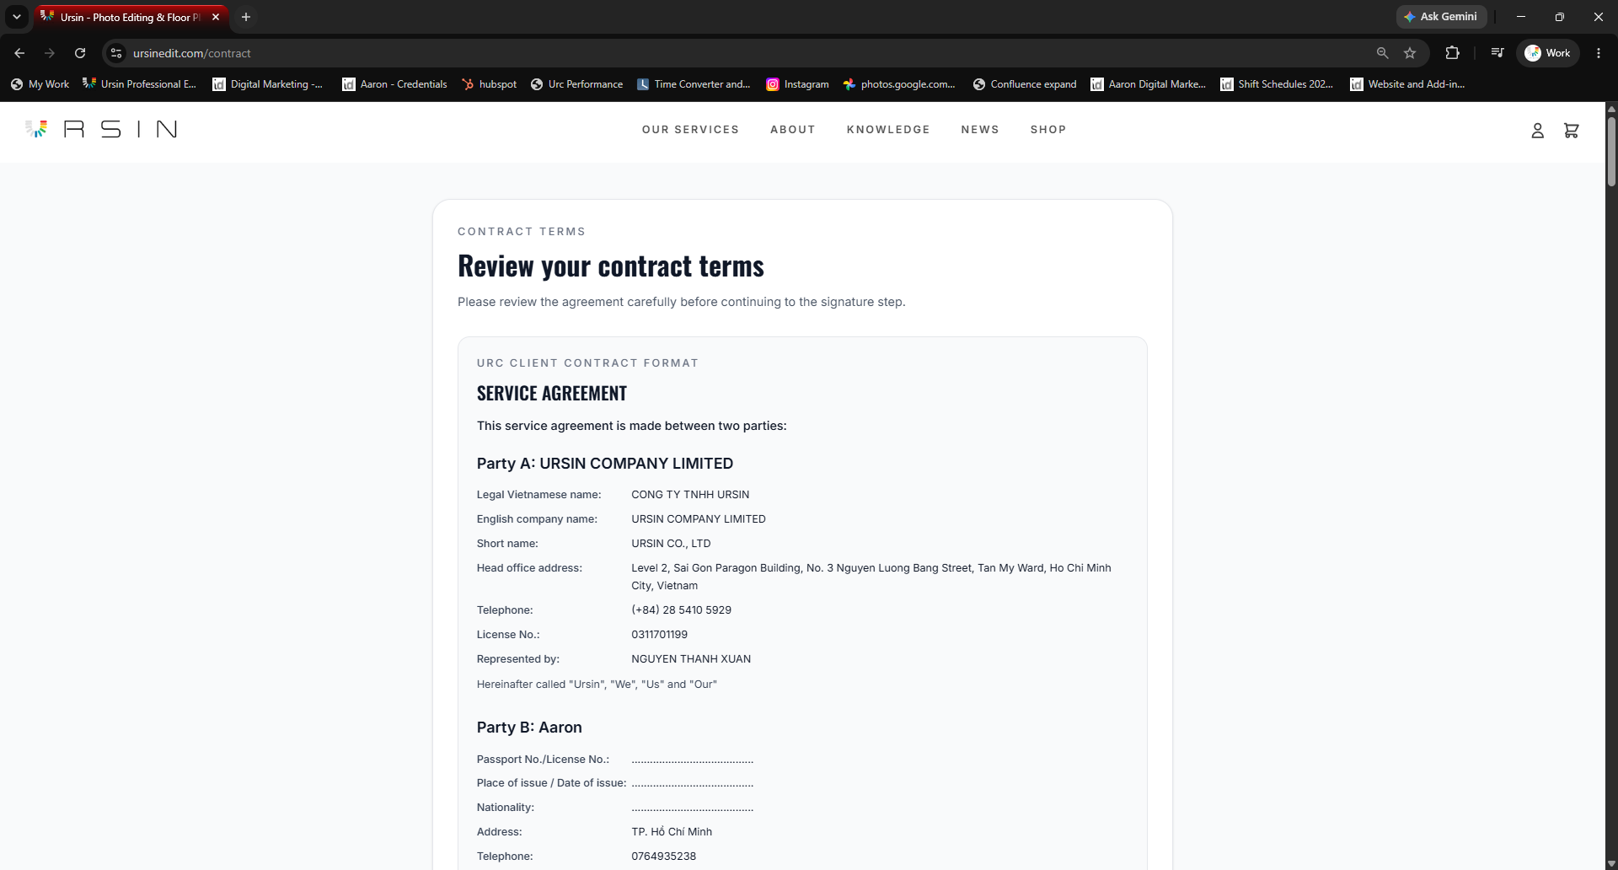Click the browser forward arrow

coord(50,53)
